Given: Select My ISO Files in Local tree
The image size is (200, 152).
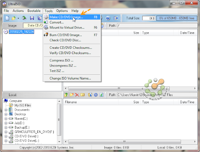Looking at the screenshot, I should click(23, 105).
